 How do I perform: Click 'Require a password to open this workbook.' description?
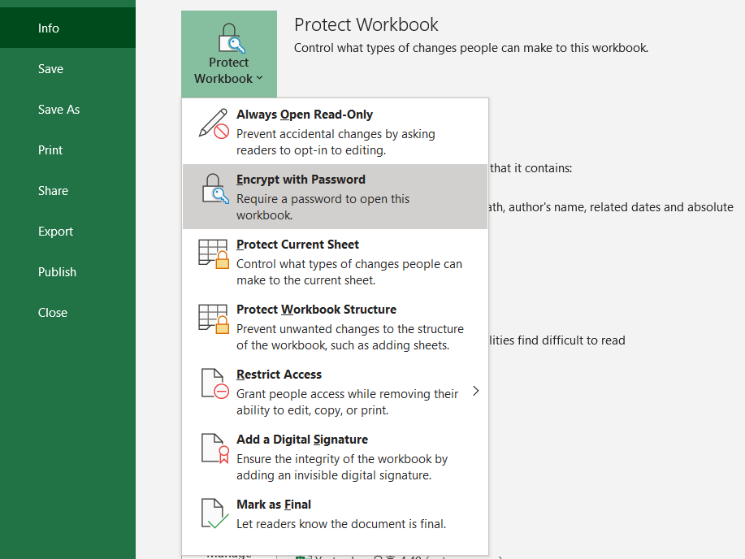pyautogui.click(x=323, y=206)
